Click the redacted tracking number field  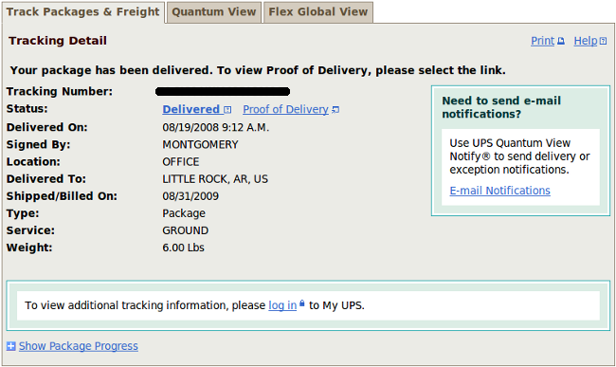(x=223, y=92)
